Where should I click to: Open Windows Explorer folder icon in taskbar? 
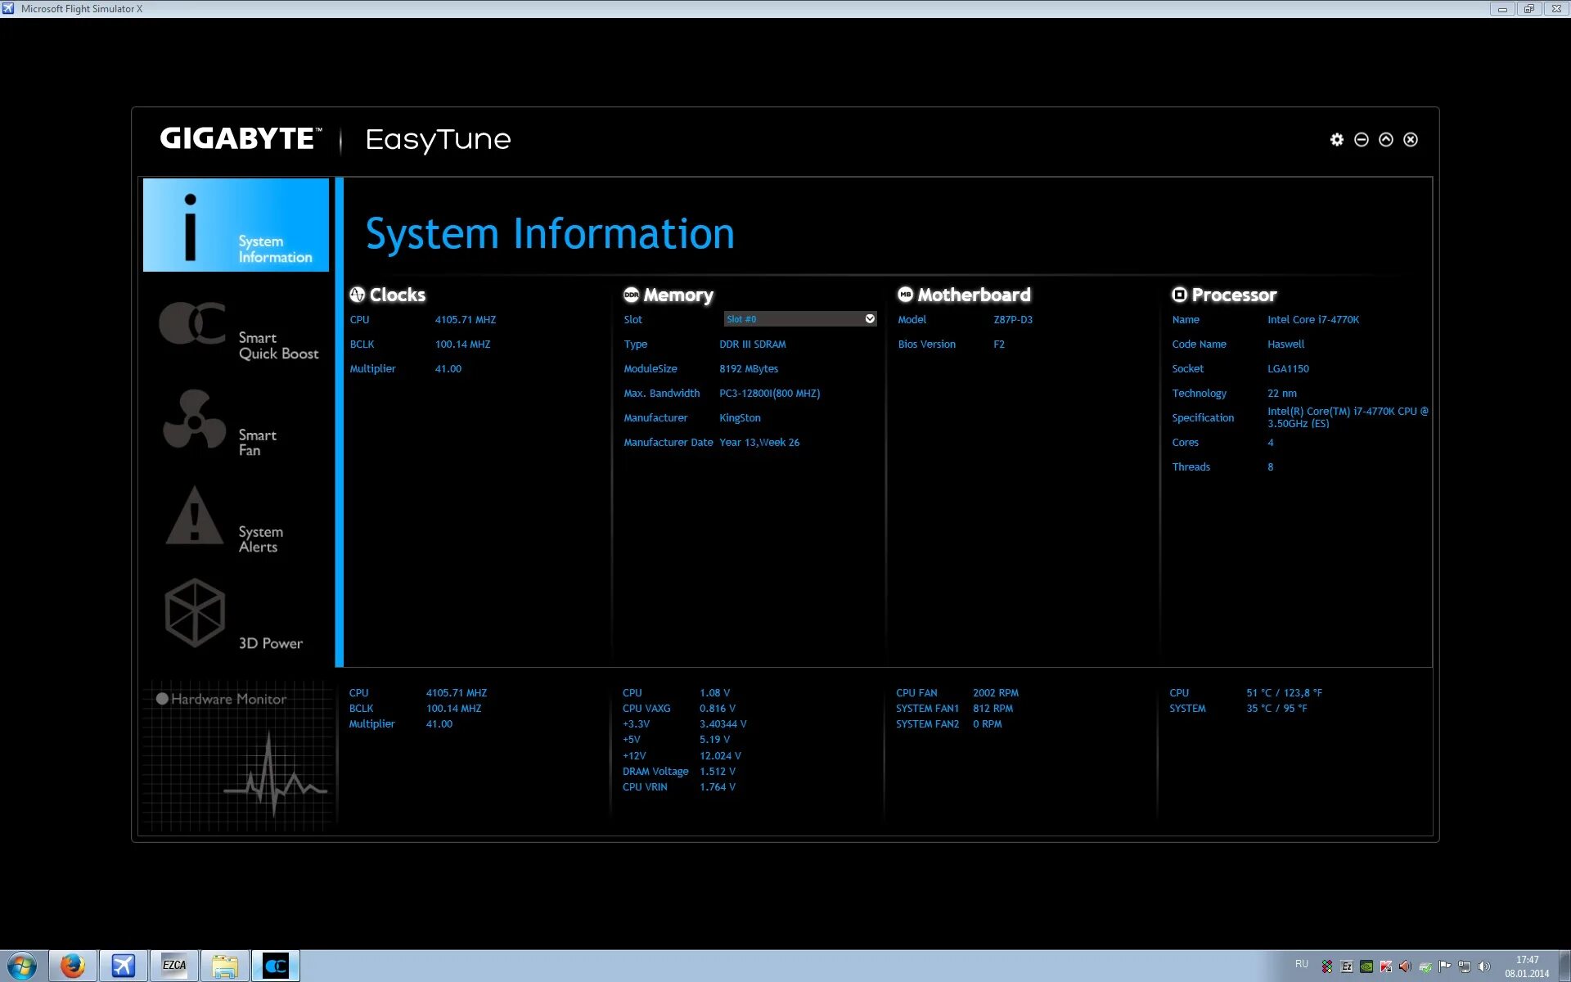coord(224,966)
